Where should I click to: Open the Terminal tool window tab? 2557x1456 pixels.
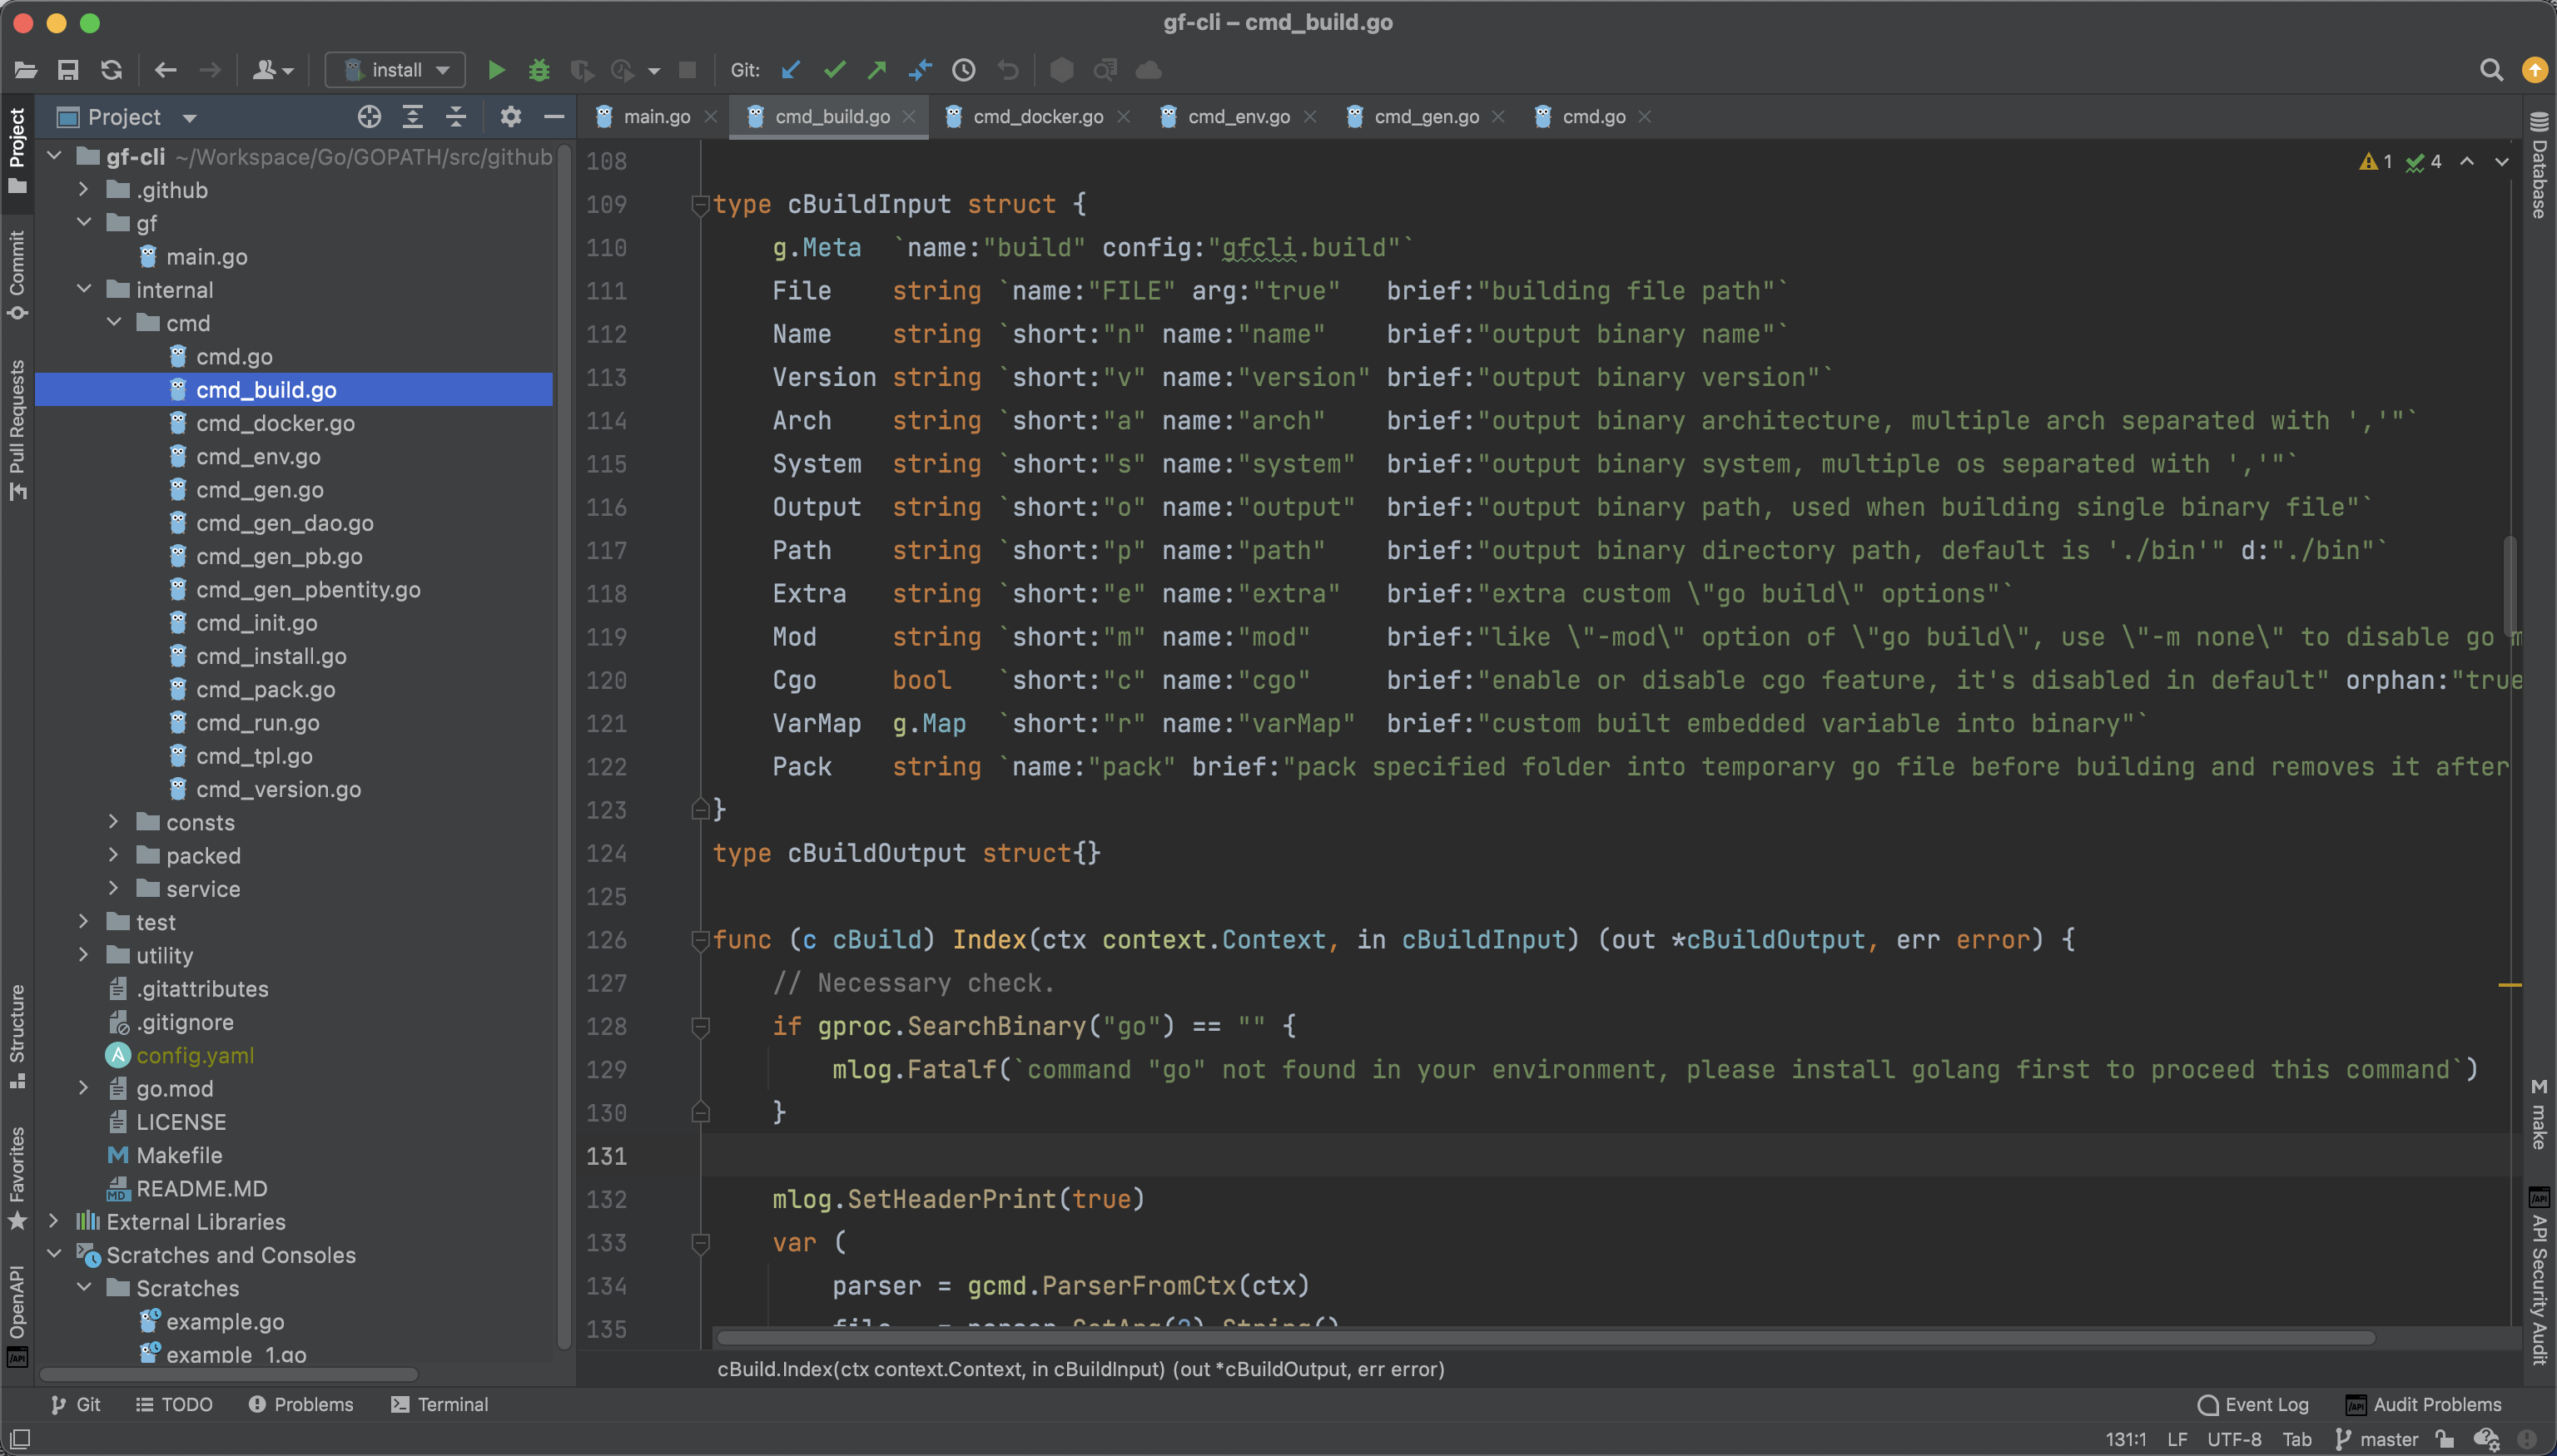coord(440,1404)
